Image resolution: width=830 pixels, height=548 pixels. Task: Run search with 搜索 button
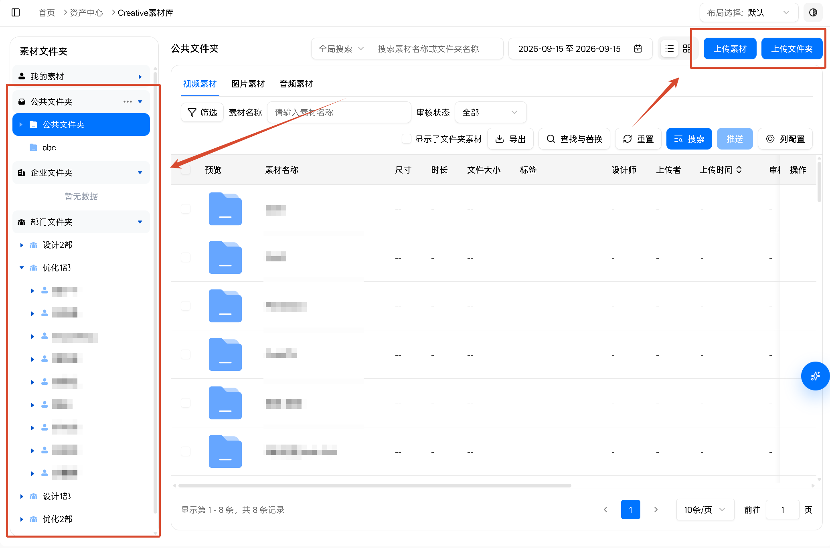689,139
